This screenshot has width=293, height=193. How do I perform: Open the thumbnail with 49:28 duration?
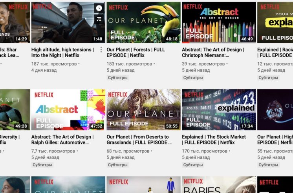pyautogui.click(x=15, y=109)
